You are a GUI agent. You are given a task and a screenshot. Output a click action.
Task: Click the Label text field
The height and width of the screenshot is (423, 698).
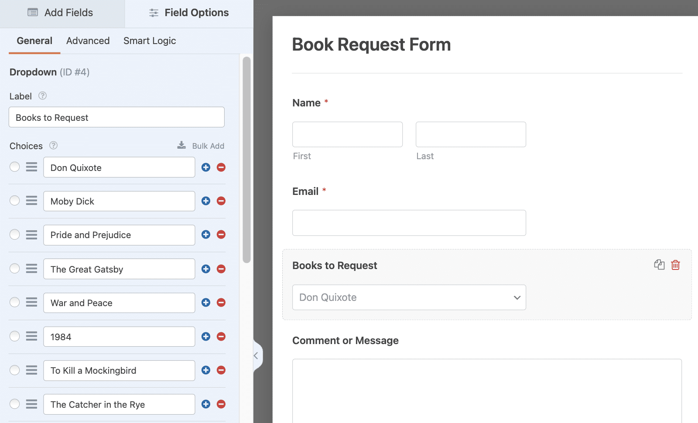click(116, 118)
